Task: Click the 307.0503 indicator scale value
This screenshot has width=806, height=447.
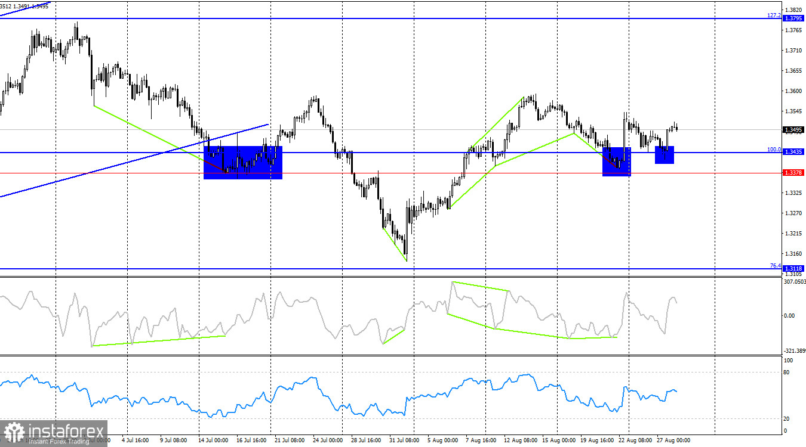Action: pos(793,282)
